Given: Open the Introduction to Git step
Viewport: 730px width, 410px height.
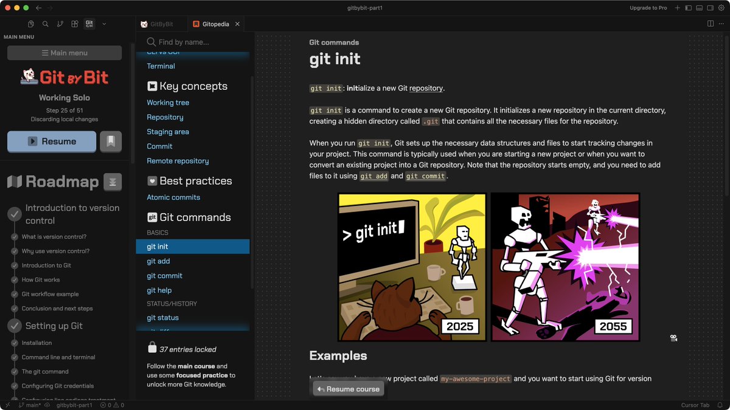Looking at the screenshot, I should pos(47,265).
